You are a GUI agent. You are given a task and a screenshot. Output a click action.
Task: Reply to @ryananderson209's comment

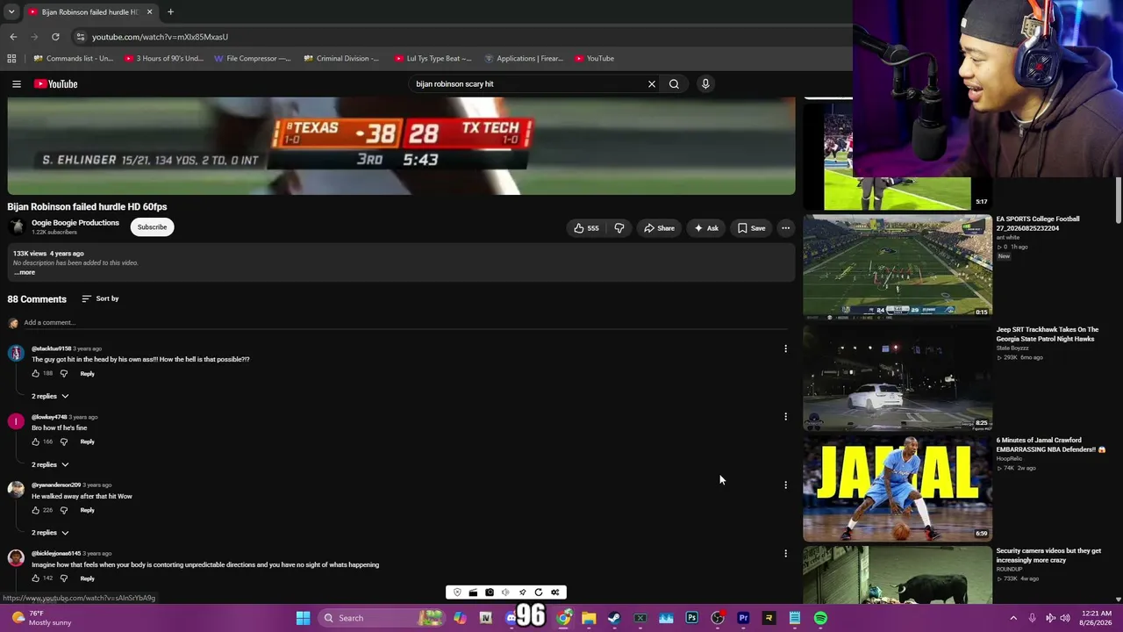pyautogui.click(x=87, y=510)
